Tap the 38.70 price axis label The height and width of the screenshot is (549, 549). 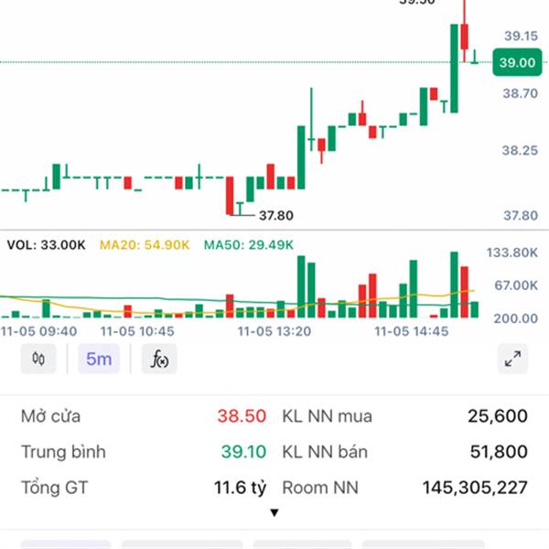point(521,93)
